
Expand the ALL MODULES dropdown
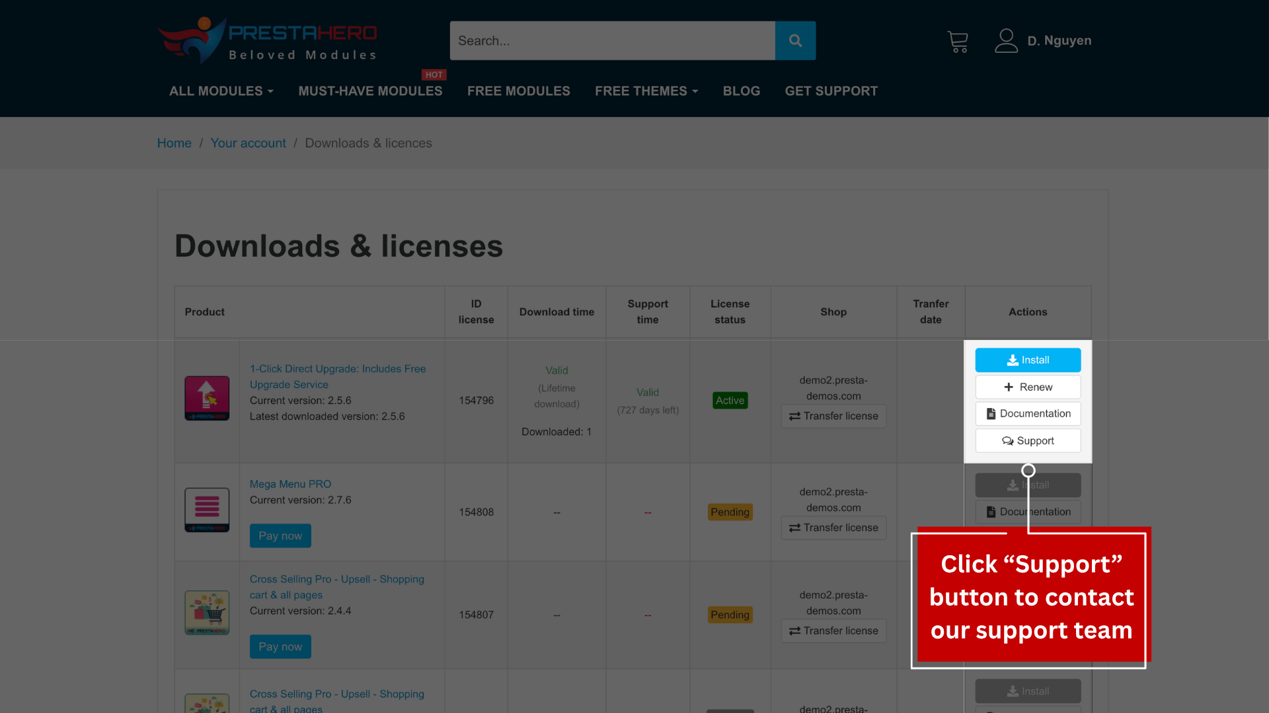pos(221,91)
